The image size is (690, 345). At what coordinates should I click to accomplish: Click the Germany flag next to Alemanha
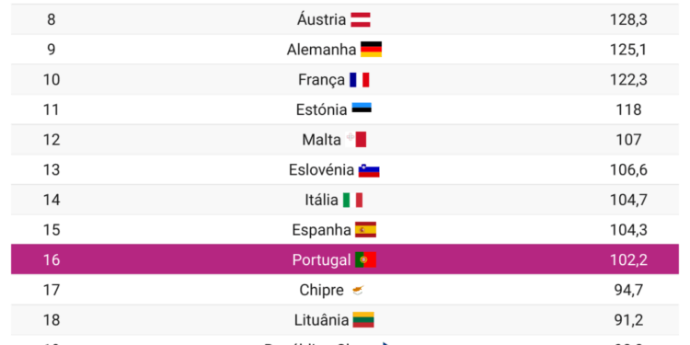(x=371, y=50)
